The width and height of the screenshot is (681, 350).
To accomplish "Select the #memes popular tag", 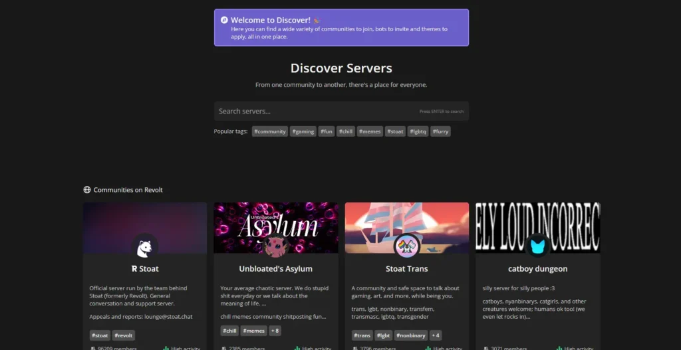I will pyautogui.click(x=370, y=131).
